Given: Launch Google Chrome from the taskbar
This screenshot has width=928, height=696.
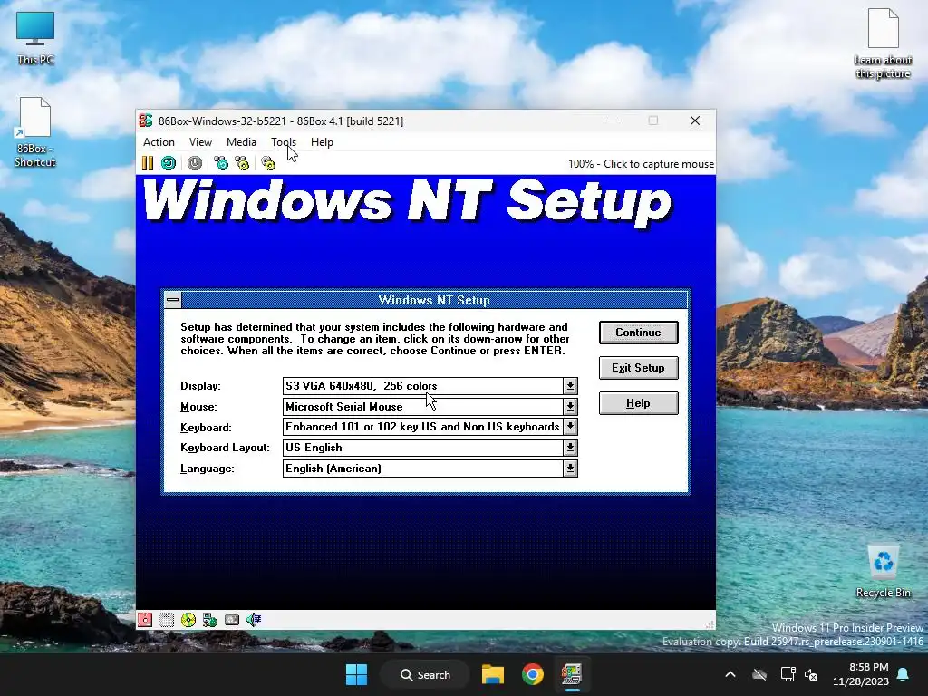Looking at the screenshot, I should [533, 674].
